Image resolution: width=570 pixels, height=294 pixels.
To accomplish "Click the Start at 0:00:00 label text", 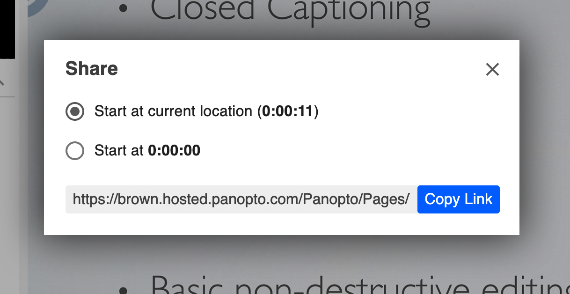I will point(147,151).
